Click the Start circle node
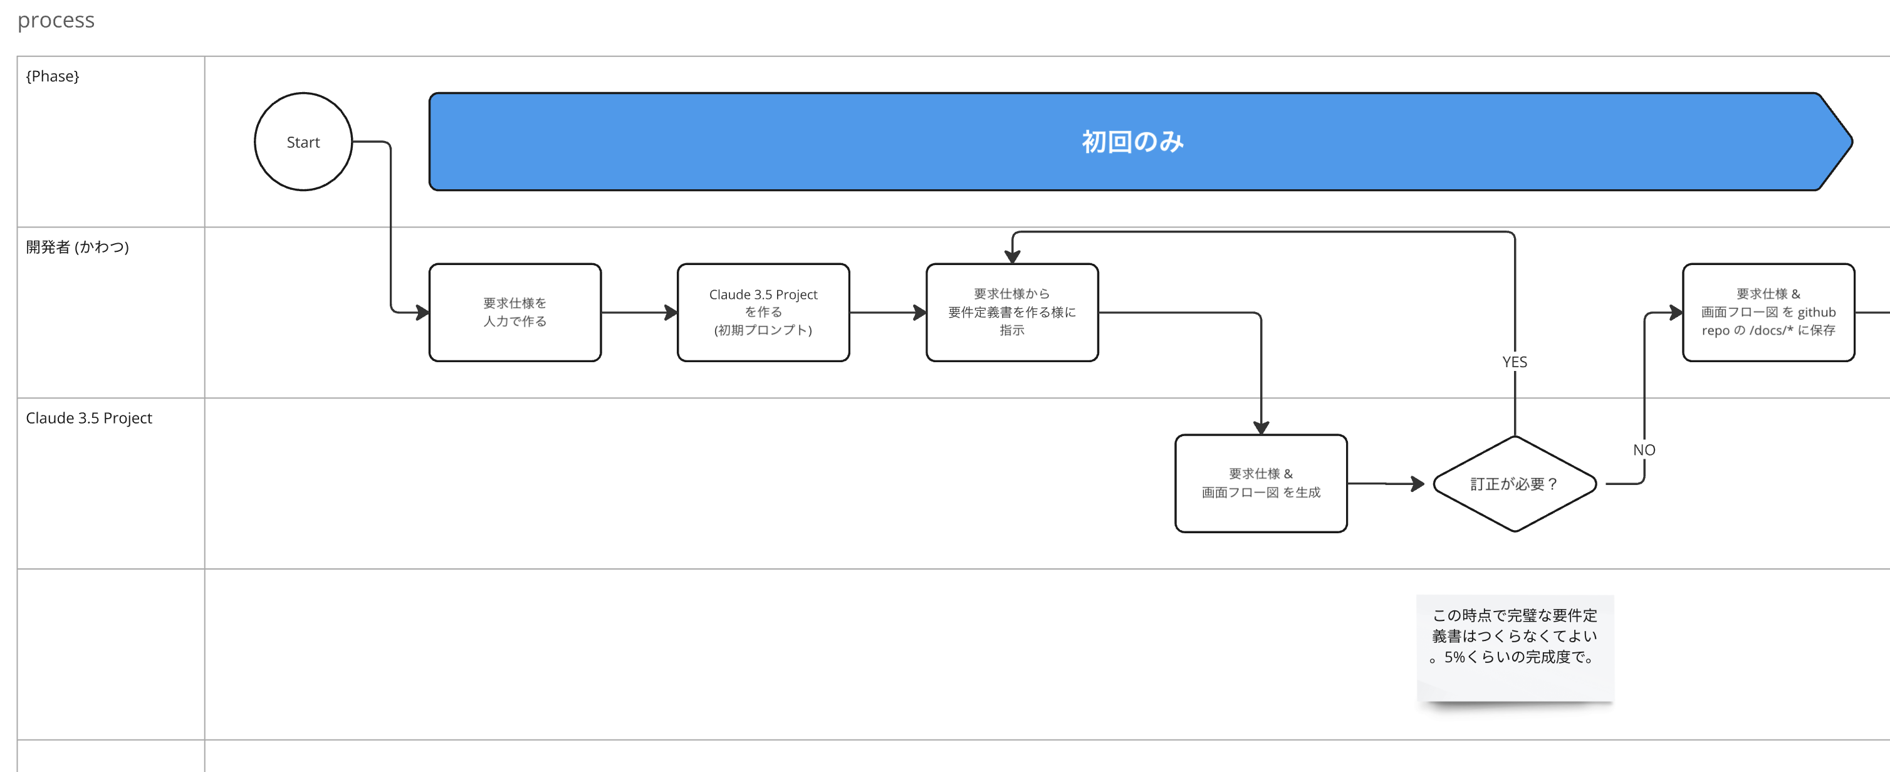 click(x=303, y=142)
